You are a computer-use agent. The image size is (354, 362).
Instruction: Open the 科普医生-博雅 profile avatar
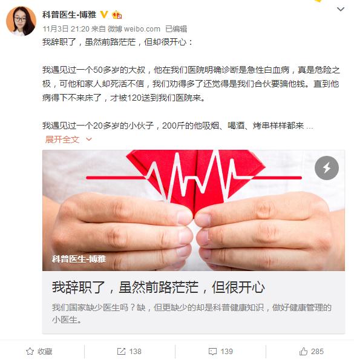(x=21, y=21)
